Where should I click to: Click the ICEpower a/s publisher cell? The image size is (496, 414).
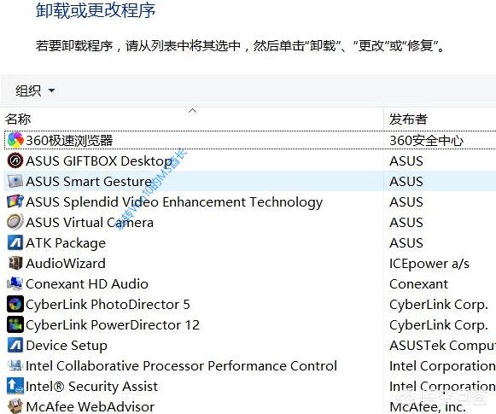tap(429, 264)
